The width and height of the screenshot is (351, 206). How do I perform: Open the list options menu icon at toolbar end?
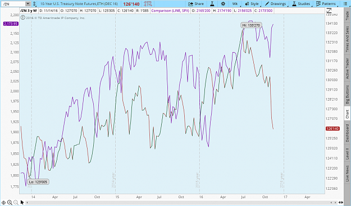click(345, 4)
